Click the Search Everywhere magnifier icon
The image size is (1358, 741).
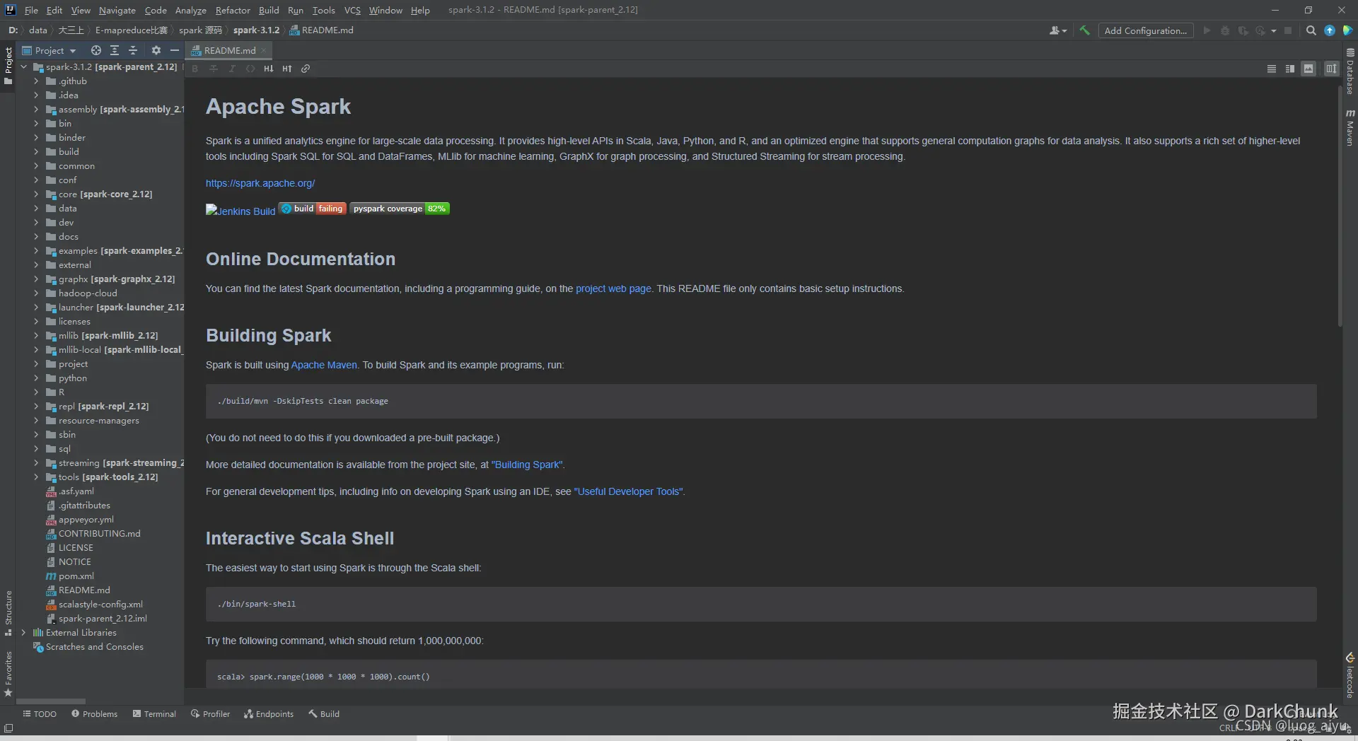[1311, 30]
